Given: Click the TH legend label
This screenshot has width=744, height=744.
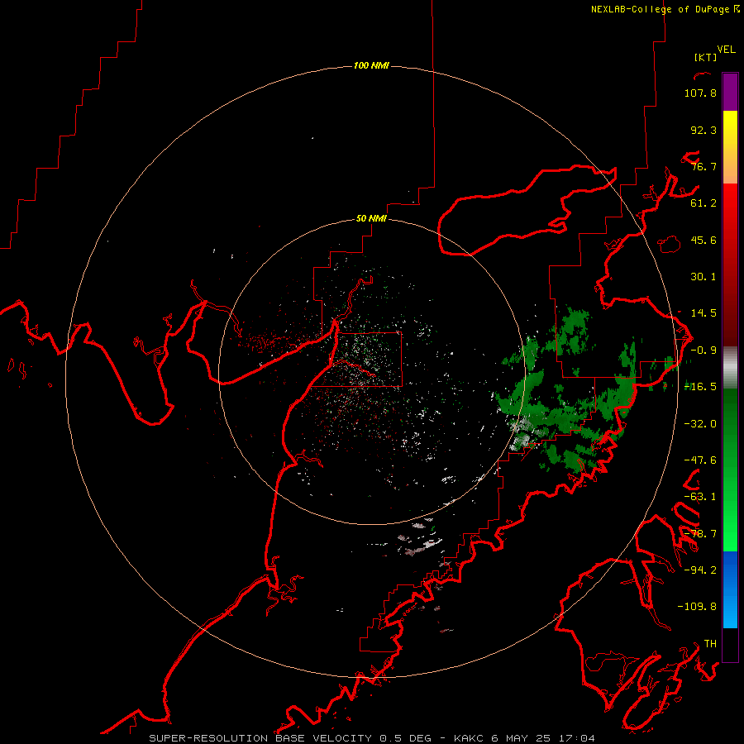Looking at the screenshot, I should pos(710,643).
